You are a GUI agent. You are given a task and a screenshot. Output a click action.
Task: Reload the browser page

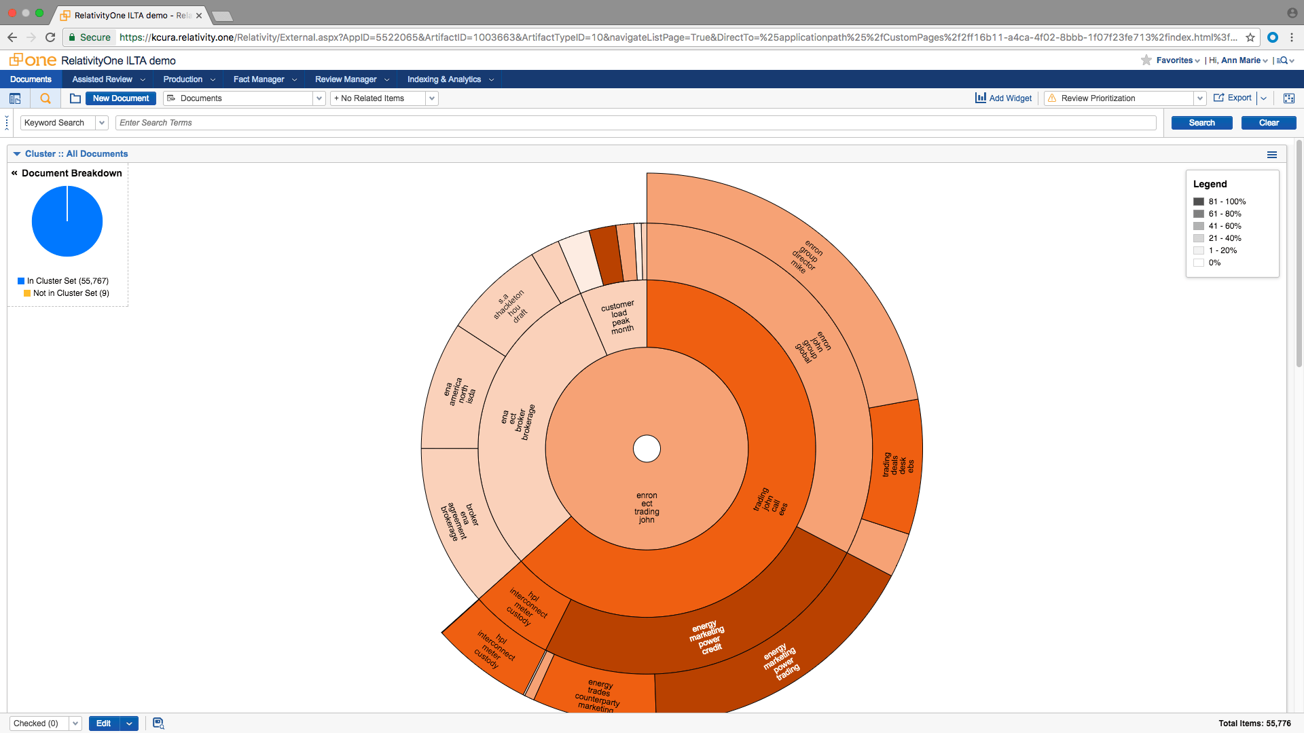click(50, 37)
